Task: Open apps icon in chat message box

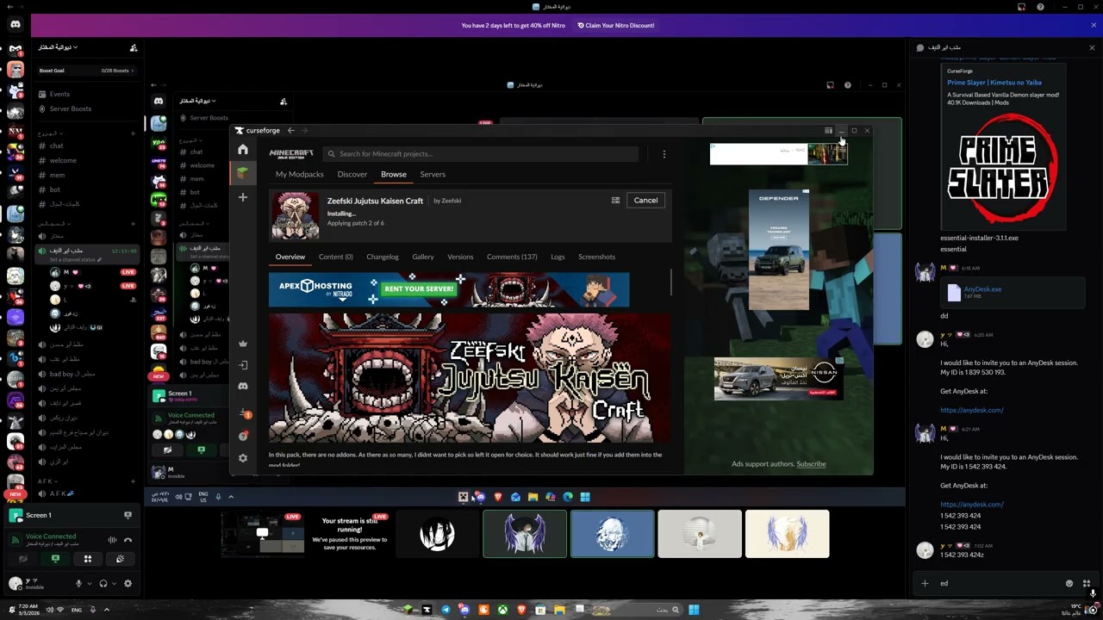Action: (x=1087, y=583)
